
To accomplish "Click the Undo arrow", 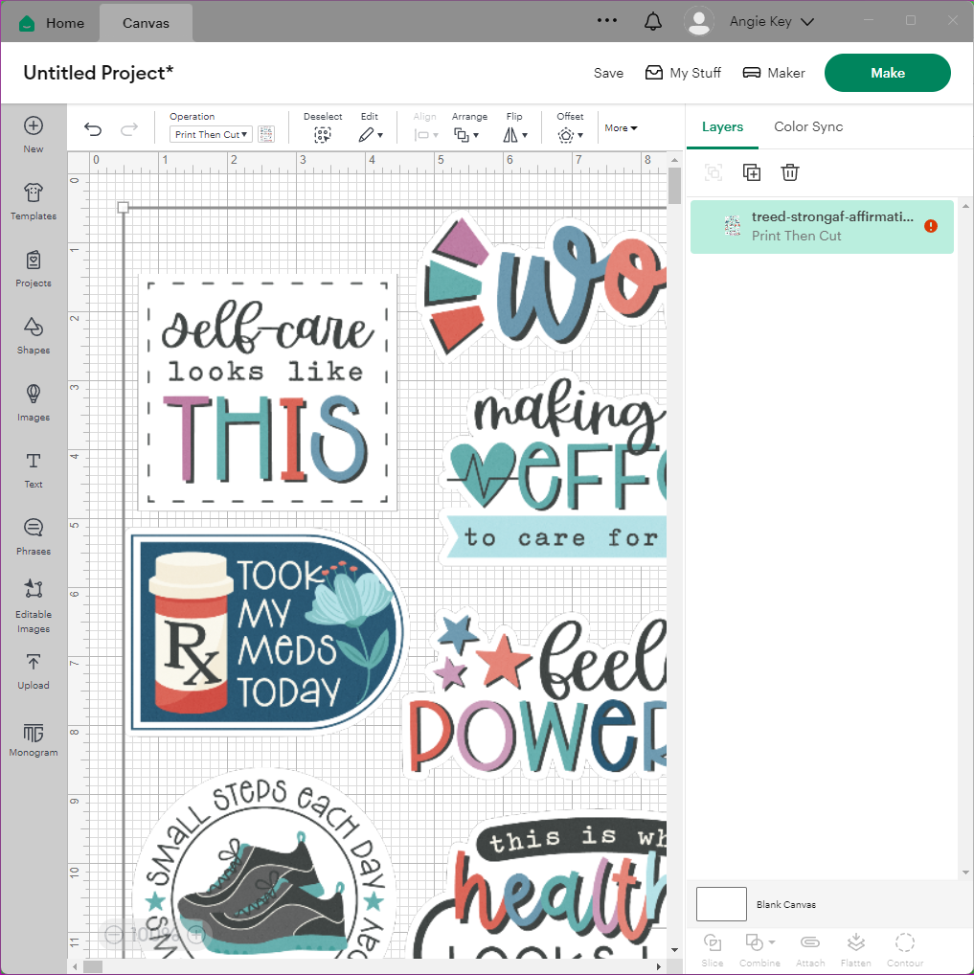I will 93,131.
